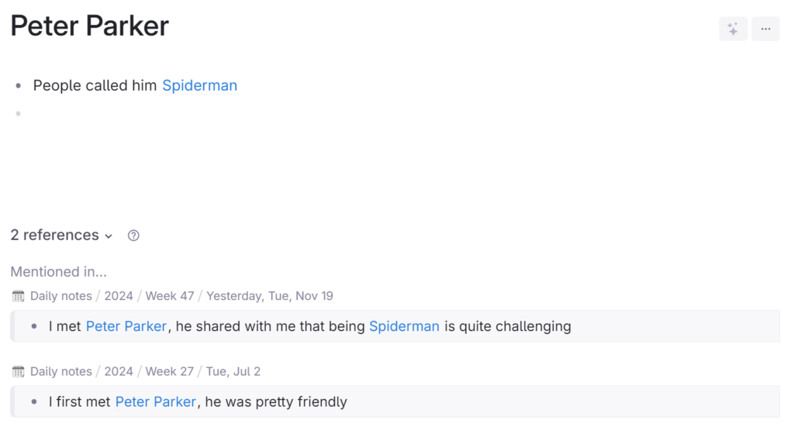Click the empty second bullet line
794x430 pixels.
click(155, 114)
